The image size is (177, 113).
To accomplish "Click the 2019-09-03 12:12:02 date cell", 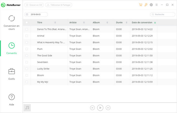I will (142, 49).
